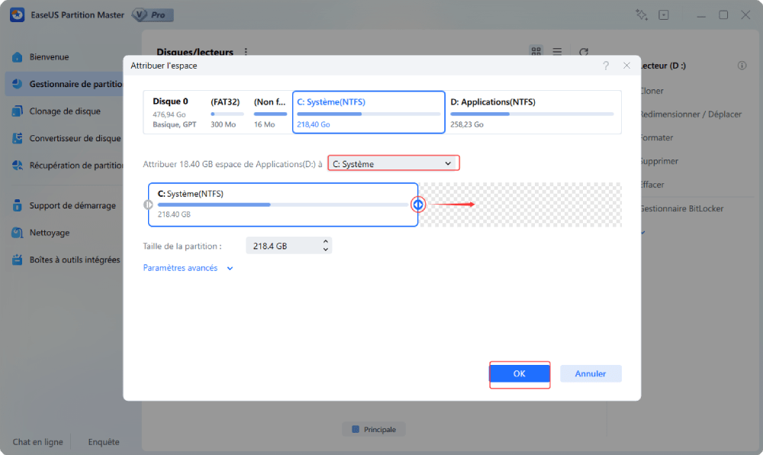The width and height of the screenshot is (763, 455).
Task: Click the boxed arrow icon in the title bar
Action: (x=664, y=15)
